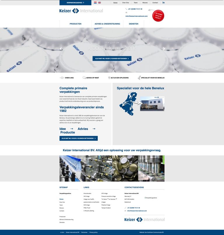Click 'Over Ons' in the footer sitemap
The image size is (224, 235).
tap(62, 202)
